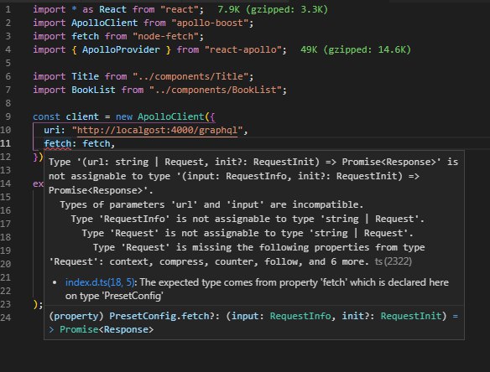Click the ApolloProvider import identifier
The height and width of the screenshot is (372, 490).
pos(121,49)
